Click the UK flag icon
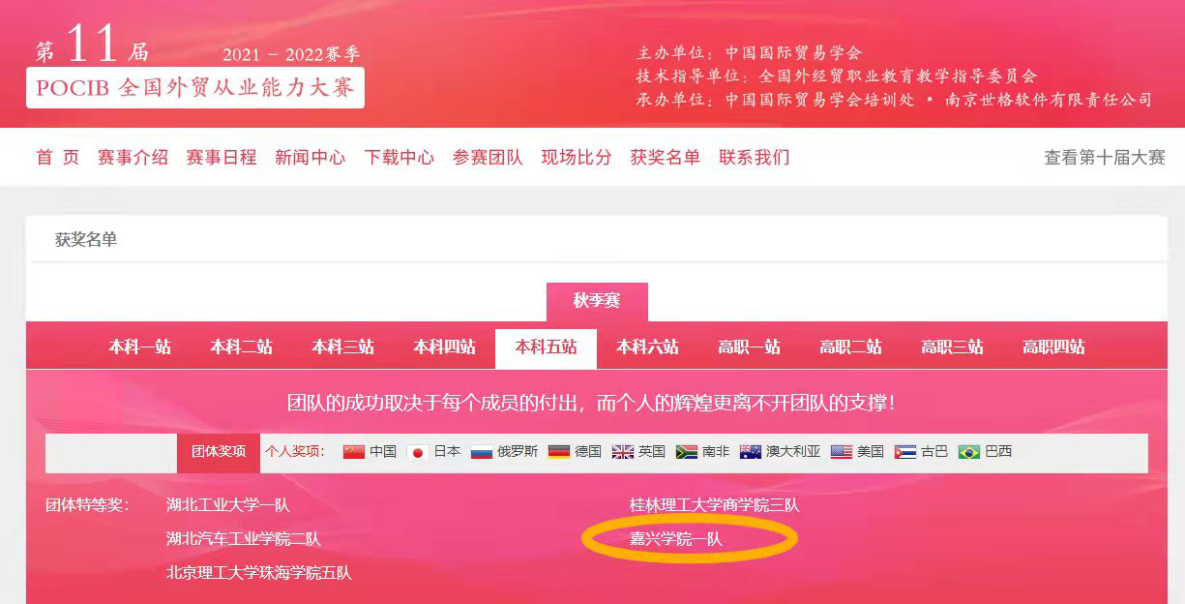This screenshot has height=604, width=1185. pos(623,452)
